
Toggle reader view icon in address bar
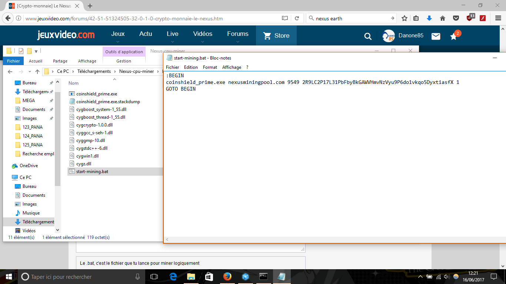[284, 18]
